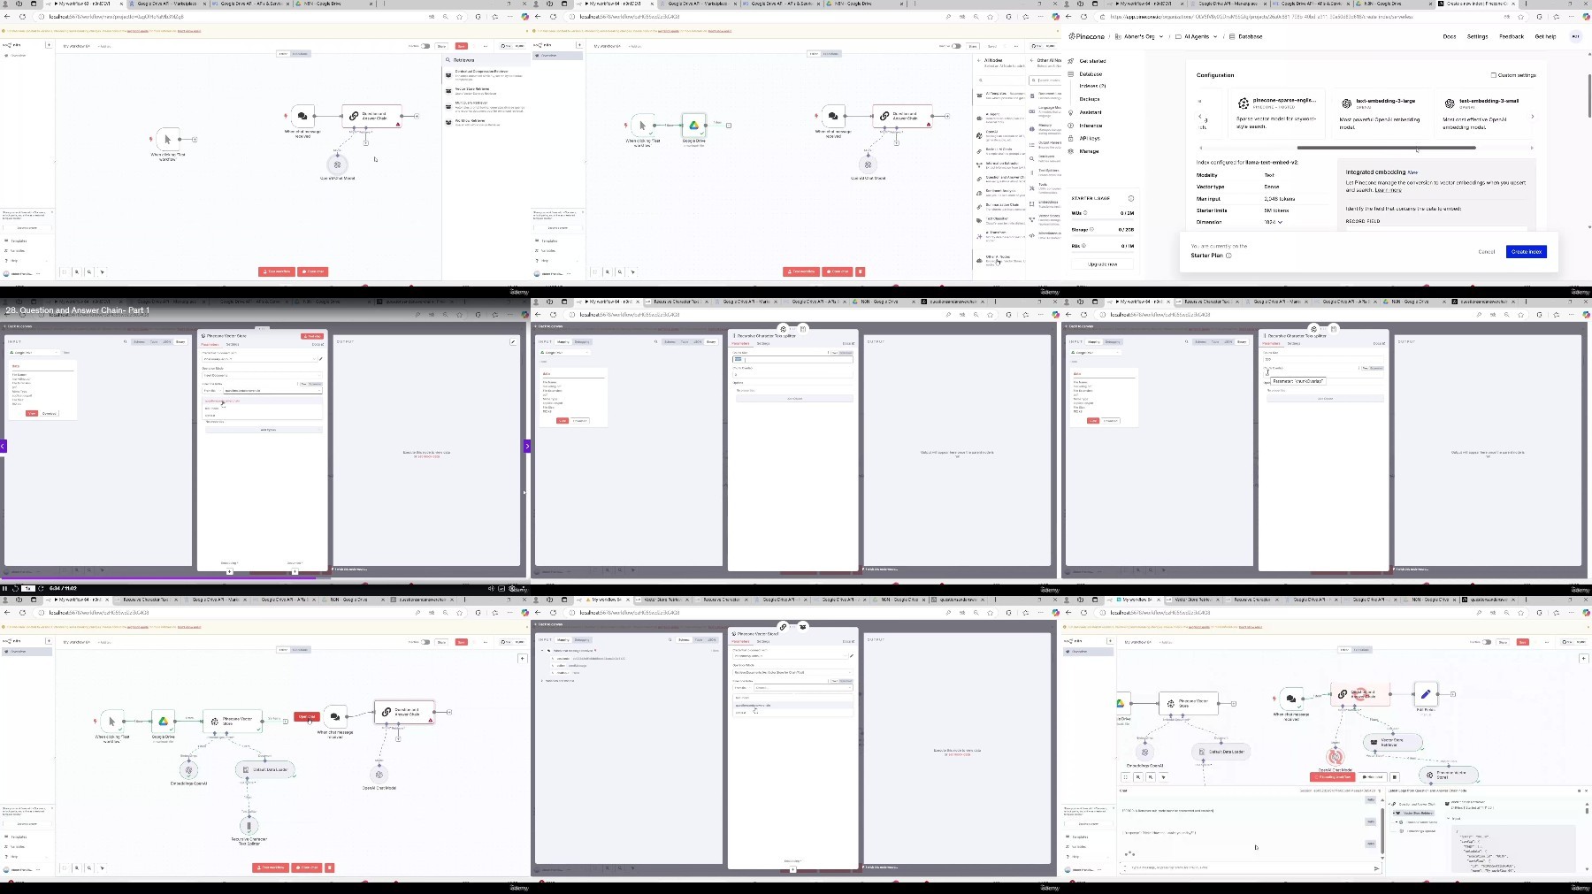Open Feedback in the Pinecone header
The image size is (1592, 894).
pyautogui.click(x=1512, y=36)
